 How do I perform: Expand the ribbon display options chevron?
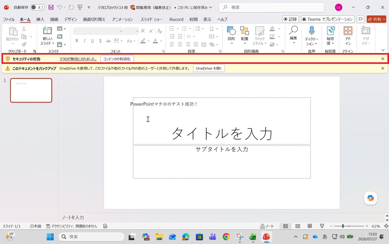tap(383, 50)
